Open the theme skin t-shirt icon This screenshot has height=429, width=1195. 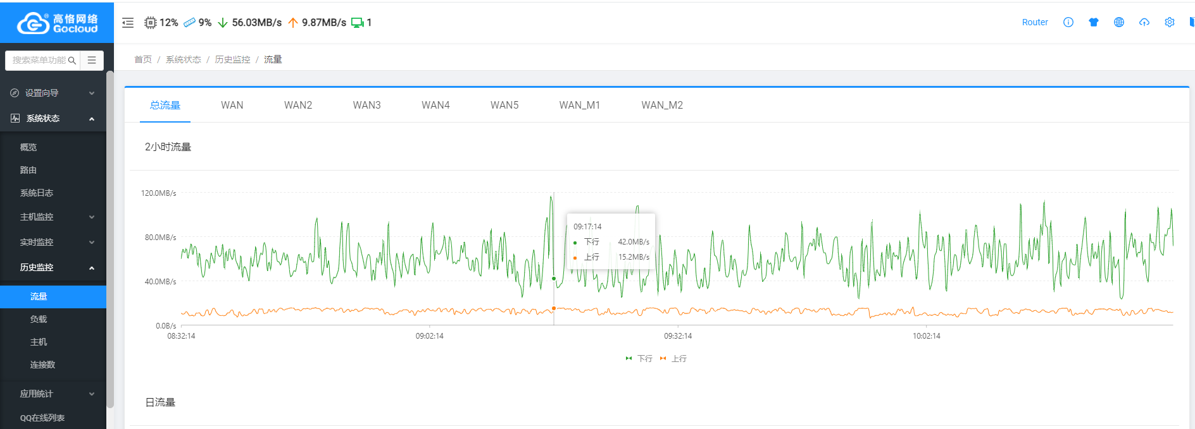1094,22
